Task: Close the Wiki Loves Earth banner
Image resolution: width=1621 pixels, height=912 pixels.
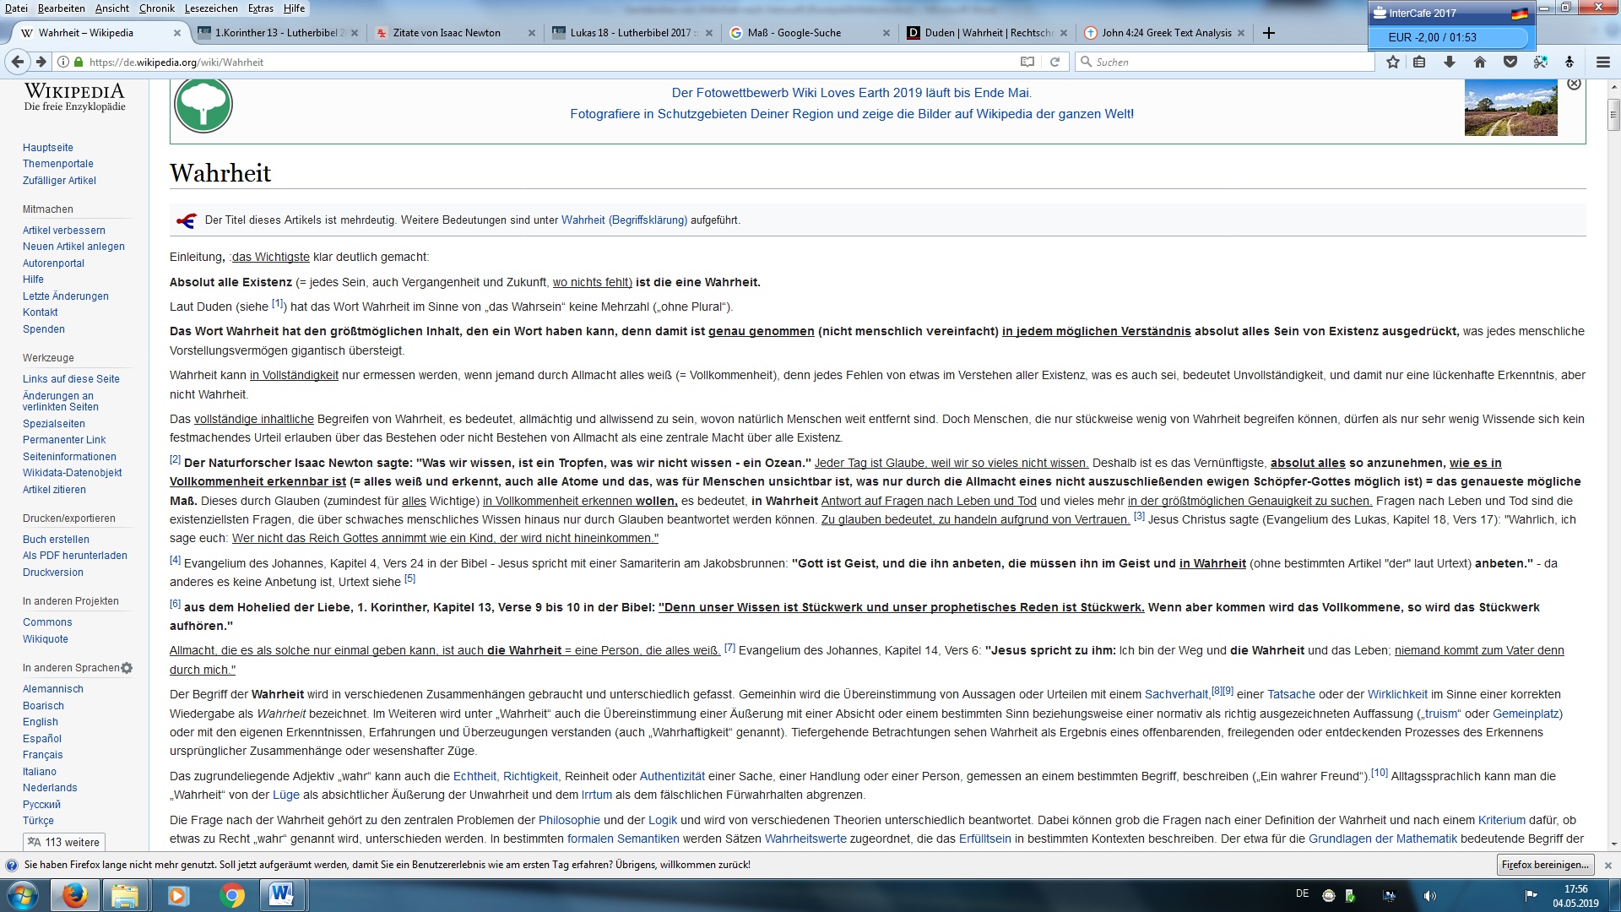Action: coord(1574,84)
